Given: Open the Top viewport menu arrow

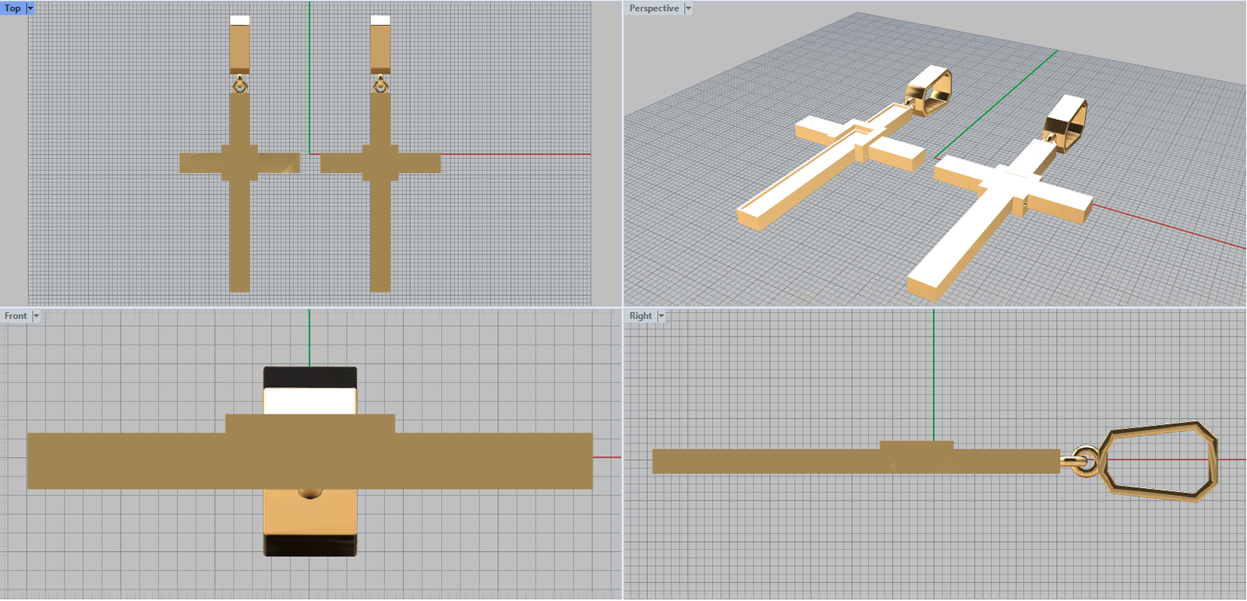Looking at the screenshot, I should (x=30, y=9).
